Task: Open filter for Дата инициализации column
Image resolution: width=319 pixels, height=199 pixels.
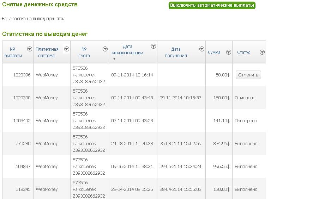Action: [x=153, y=46]
